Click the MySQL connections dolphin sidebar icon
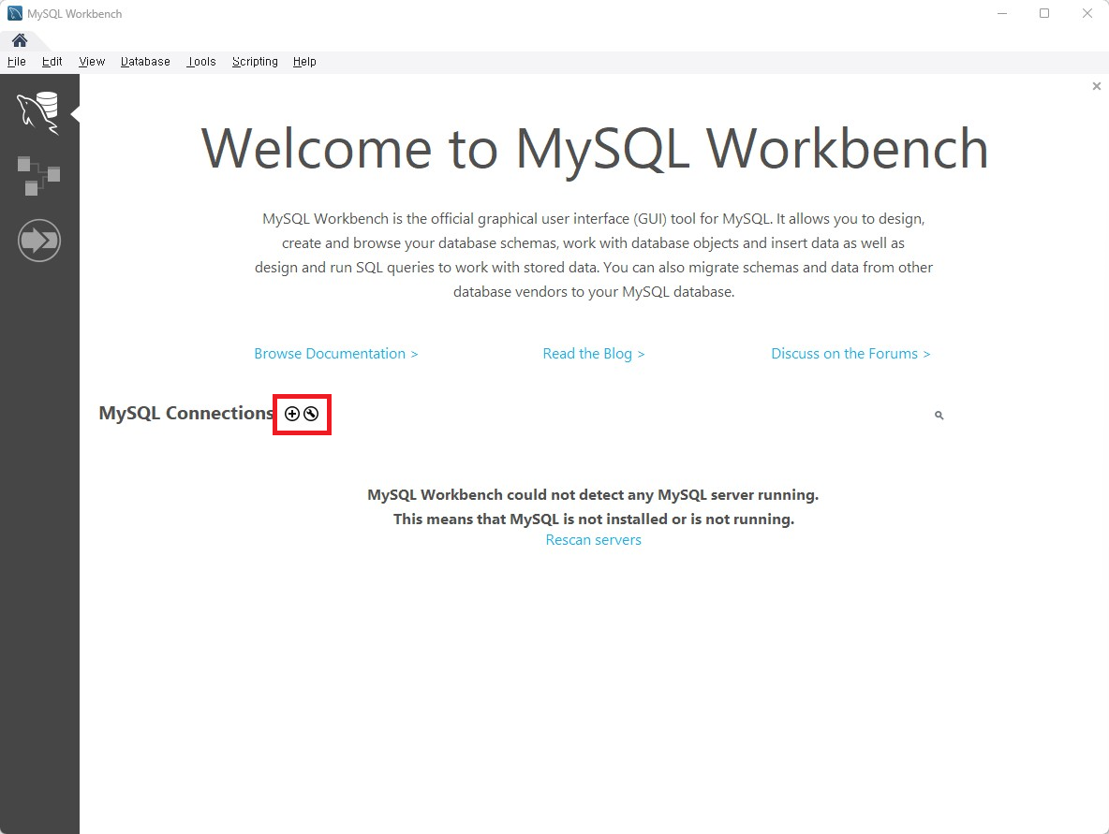Viewport: 1109px width, 834px height. pyautogui.click(x=38, y=112)
